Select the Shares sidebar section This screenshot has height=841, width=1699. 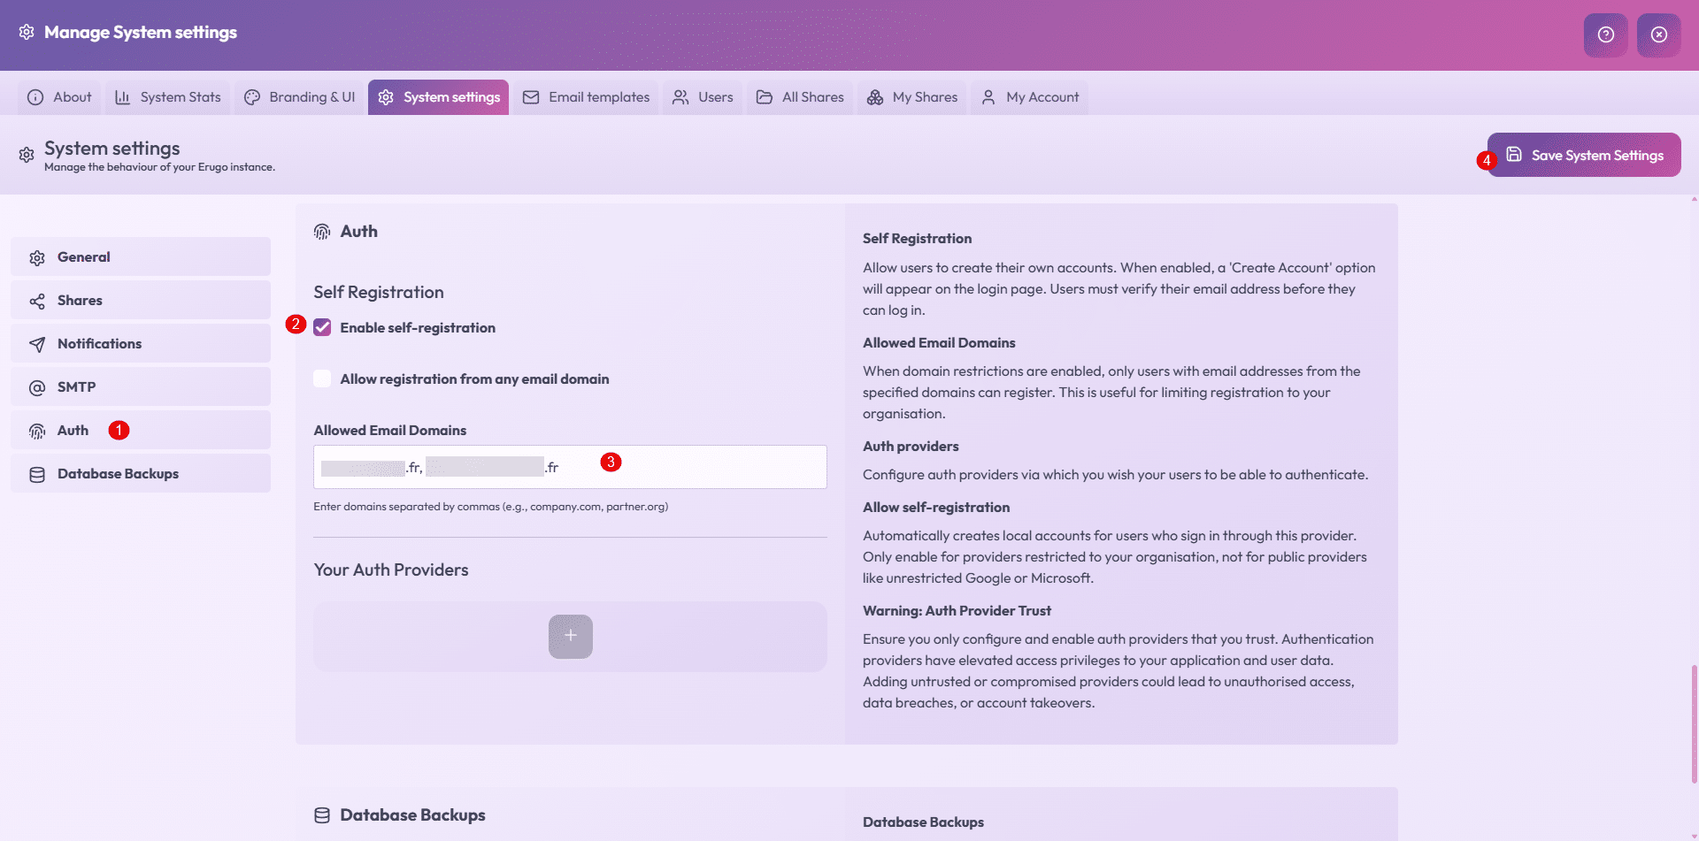(x=141, y=301)
